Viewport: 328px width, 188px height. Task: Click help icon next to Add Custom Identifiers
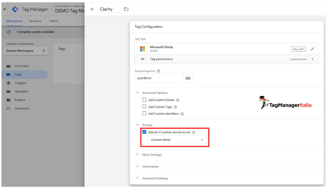click(x=182, y=114)
